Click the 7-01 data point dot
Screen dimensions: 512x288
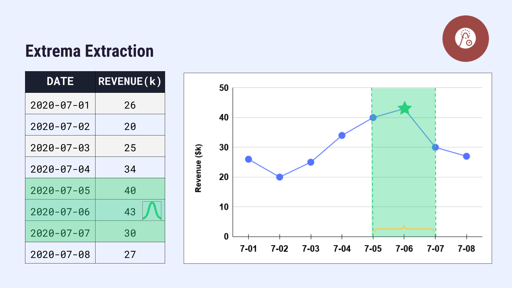click(x=248, y=159)
